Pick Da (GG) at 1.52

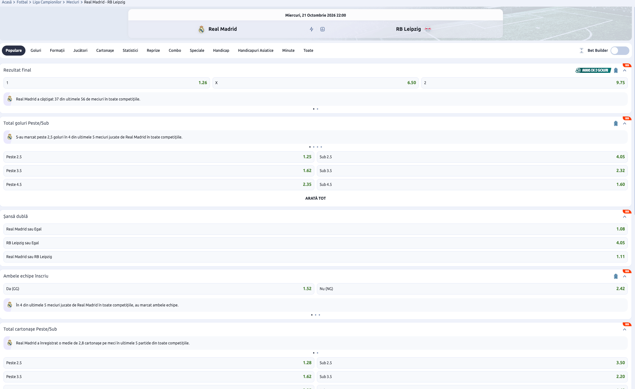(x=159, y=289)
